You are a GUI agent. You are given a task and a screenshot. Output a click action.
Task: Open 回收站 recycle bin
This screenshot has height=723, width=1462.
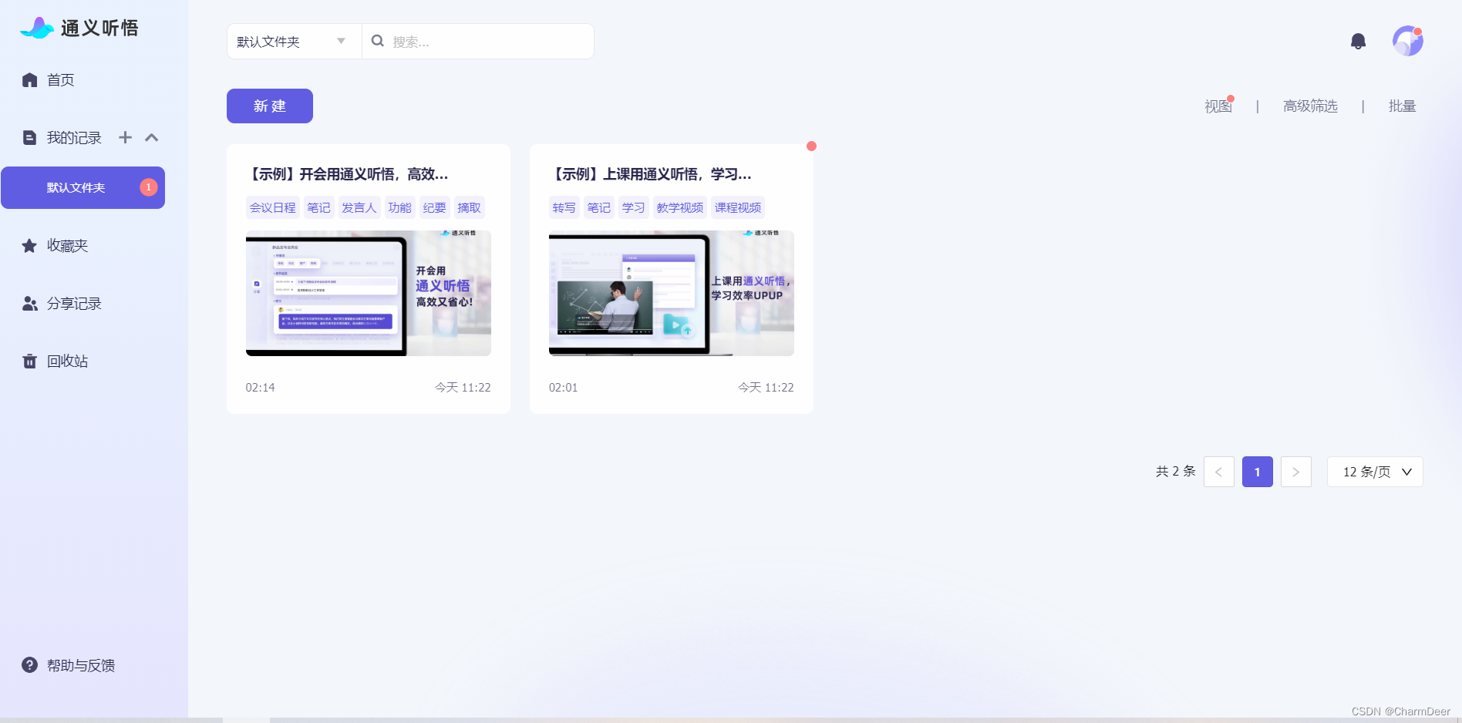click(x=67, y=361)
